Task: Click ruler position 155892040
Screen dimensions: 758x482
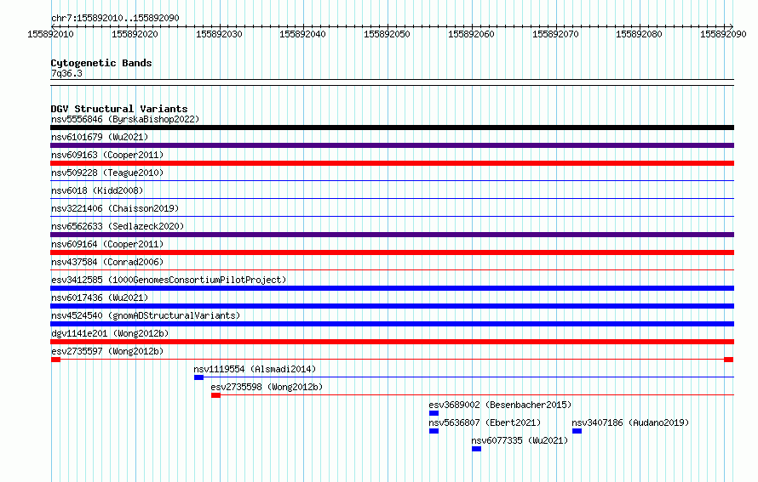Action: (302, 34)
